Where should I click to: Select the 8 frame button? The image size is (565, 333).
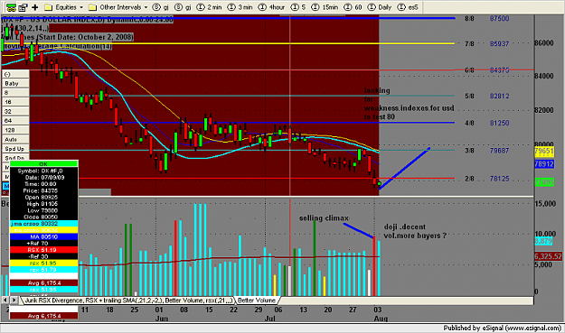click(15, 93)
